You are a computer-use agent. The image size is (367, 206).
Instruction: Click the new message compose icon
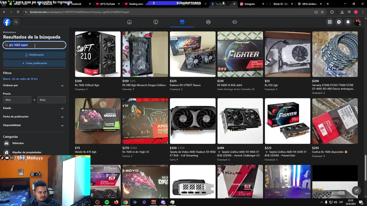pyautogui.click(x=356, y=191)
